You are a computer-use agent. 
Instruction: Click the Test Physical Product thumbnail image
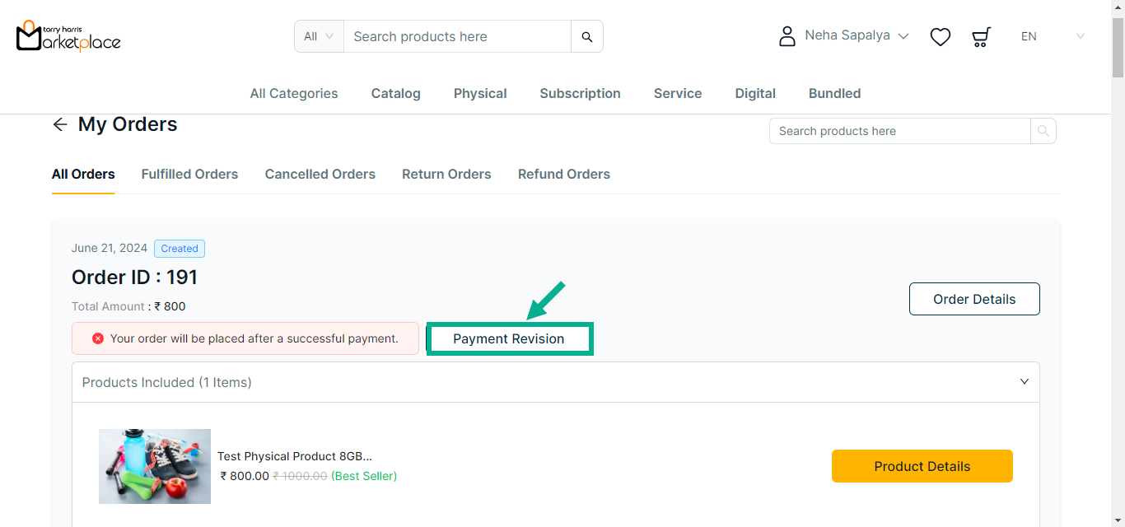[x=155, y=466]
